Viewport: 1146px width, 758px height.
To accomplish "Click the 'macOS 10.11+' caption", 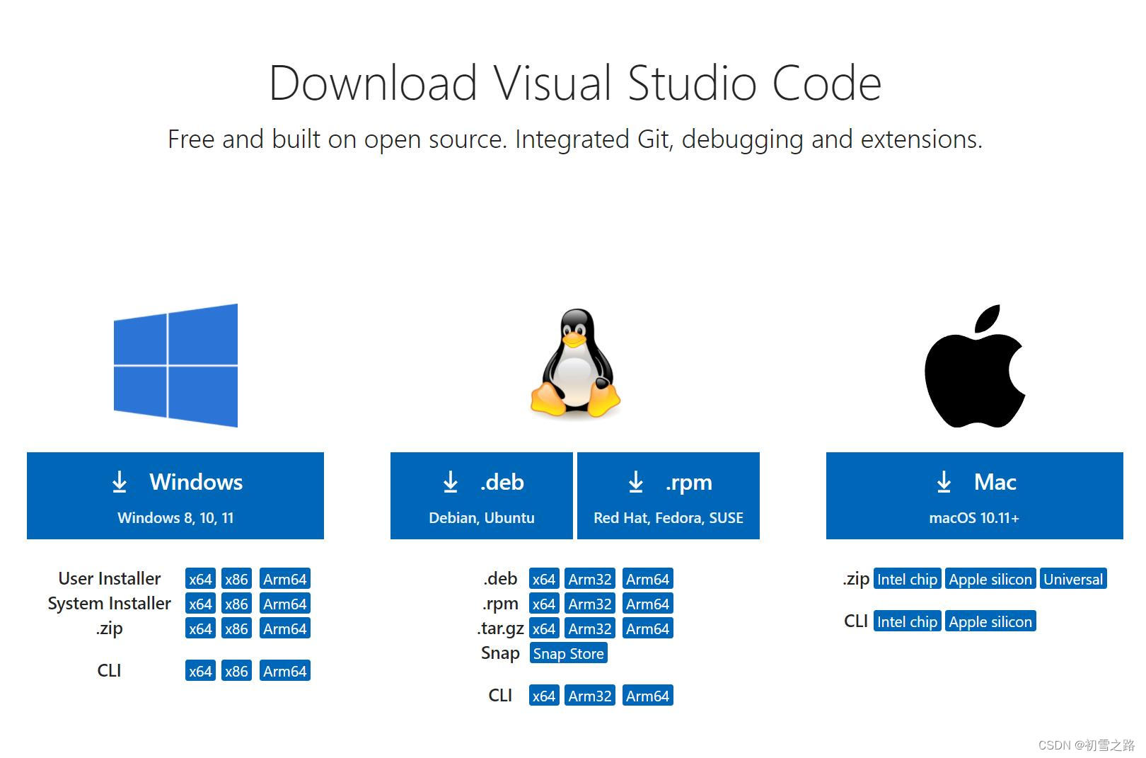I will 974,518.
